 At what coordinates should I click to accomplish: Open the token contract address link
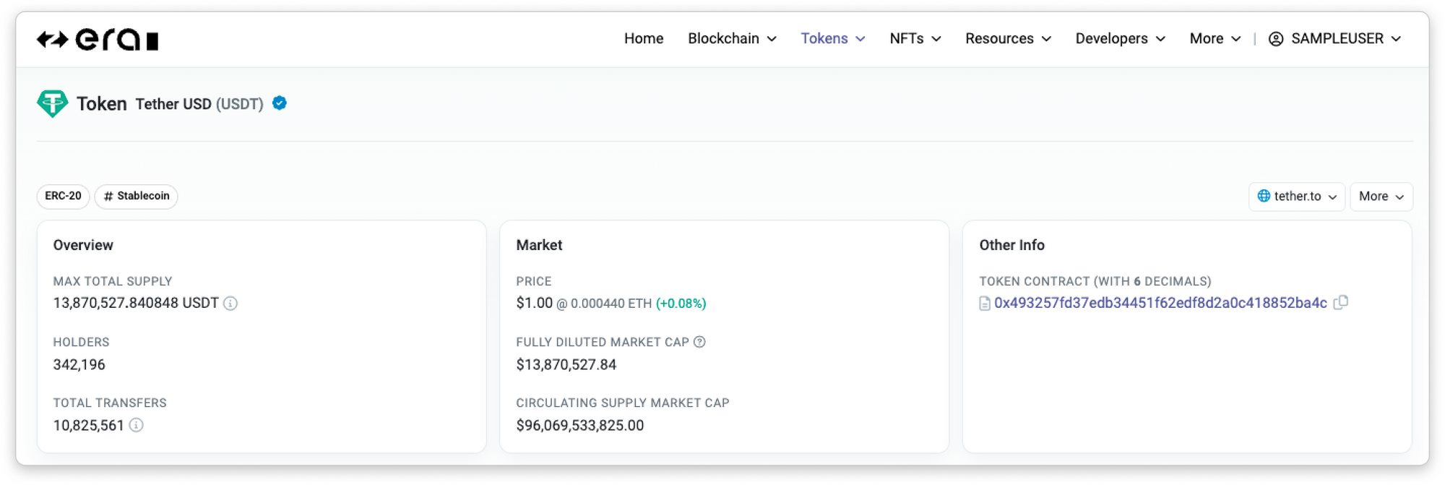coord(1160,303)
